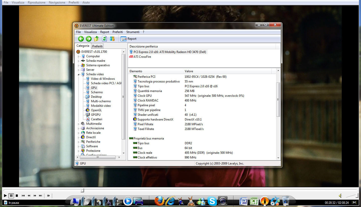
Task: Select the ATI Mobility Radeon HD 3470 device row
Action: [x=168, y=52]
